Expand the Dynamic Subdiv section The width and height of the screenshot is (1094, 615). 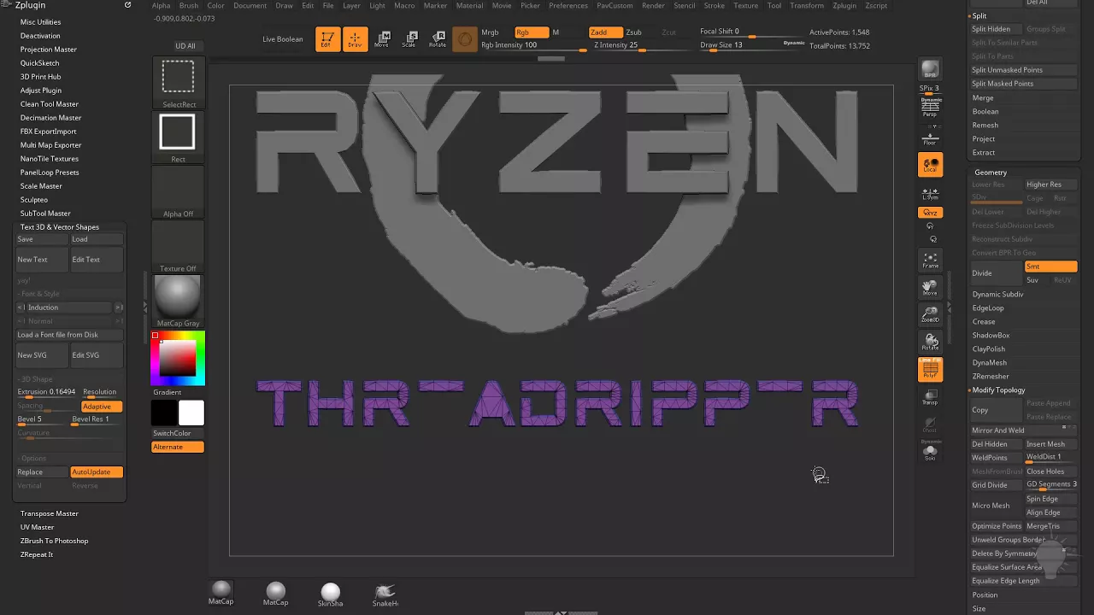coord(997,294)
